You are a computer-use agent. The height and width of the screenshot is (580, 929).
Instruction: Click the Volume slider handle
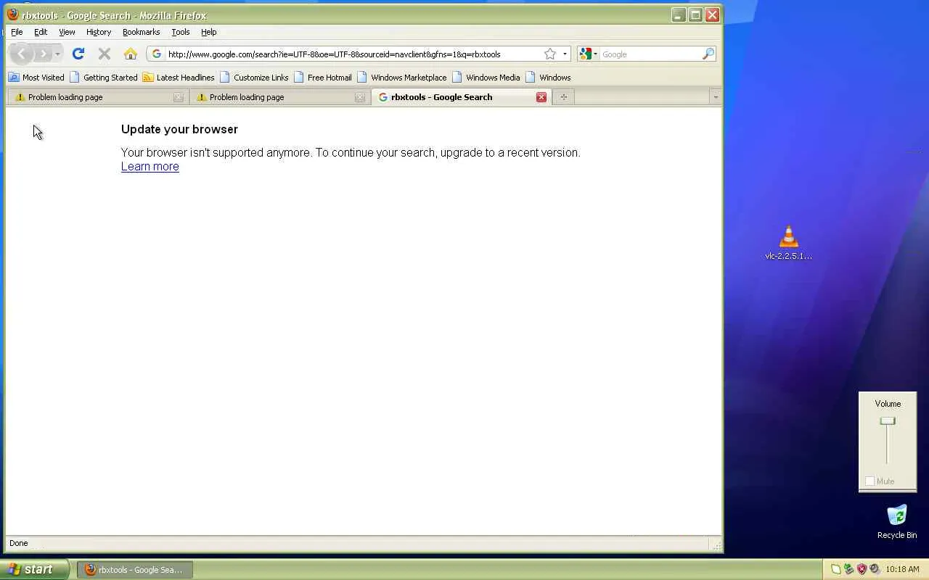pyautogui.click(x=888, y=421)
